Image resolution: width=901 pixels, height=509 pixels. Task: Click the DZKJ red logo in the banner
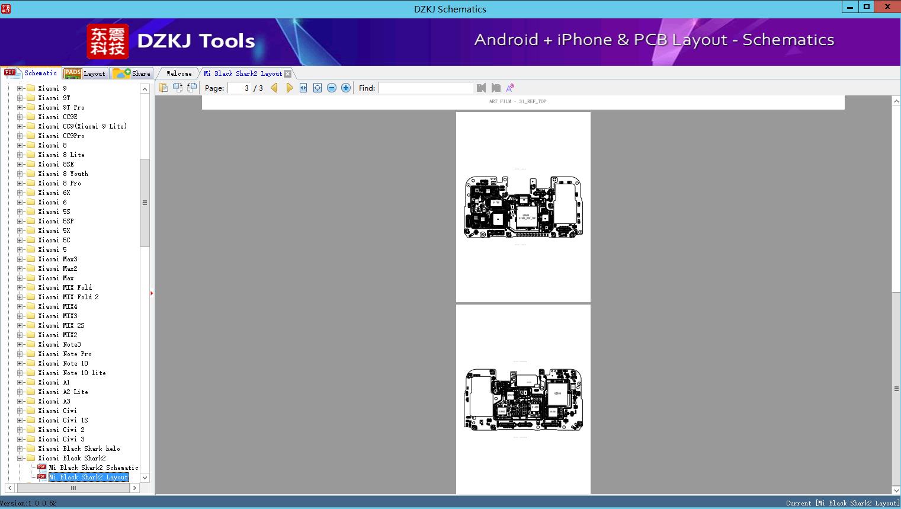point(107,41)
